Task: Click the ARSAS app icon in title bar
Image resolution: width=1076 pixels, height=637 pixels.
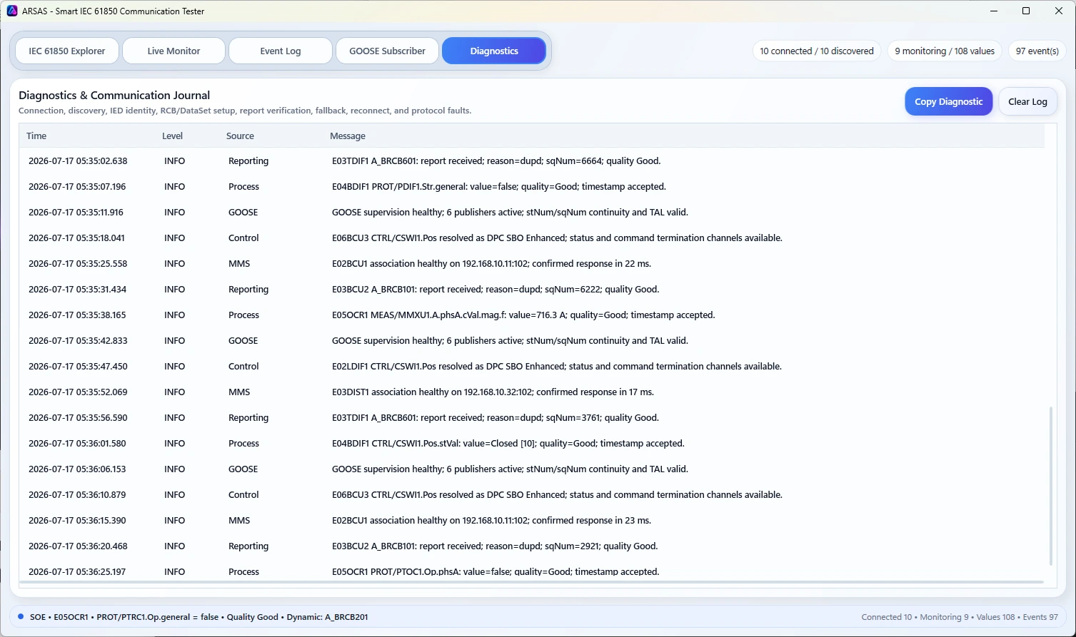Action: tap(12, 11)
